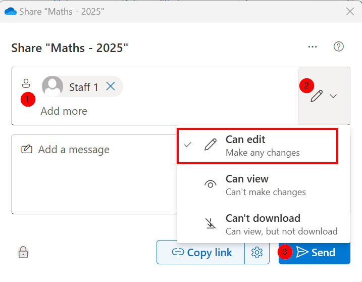Click the OneDrive cloud icon in title bar
This screenshot has height=282, width=362.
11,11
